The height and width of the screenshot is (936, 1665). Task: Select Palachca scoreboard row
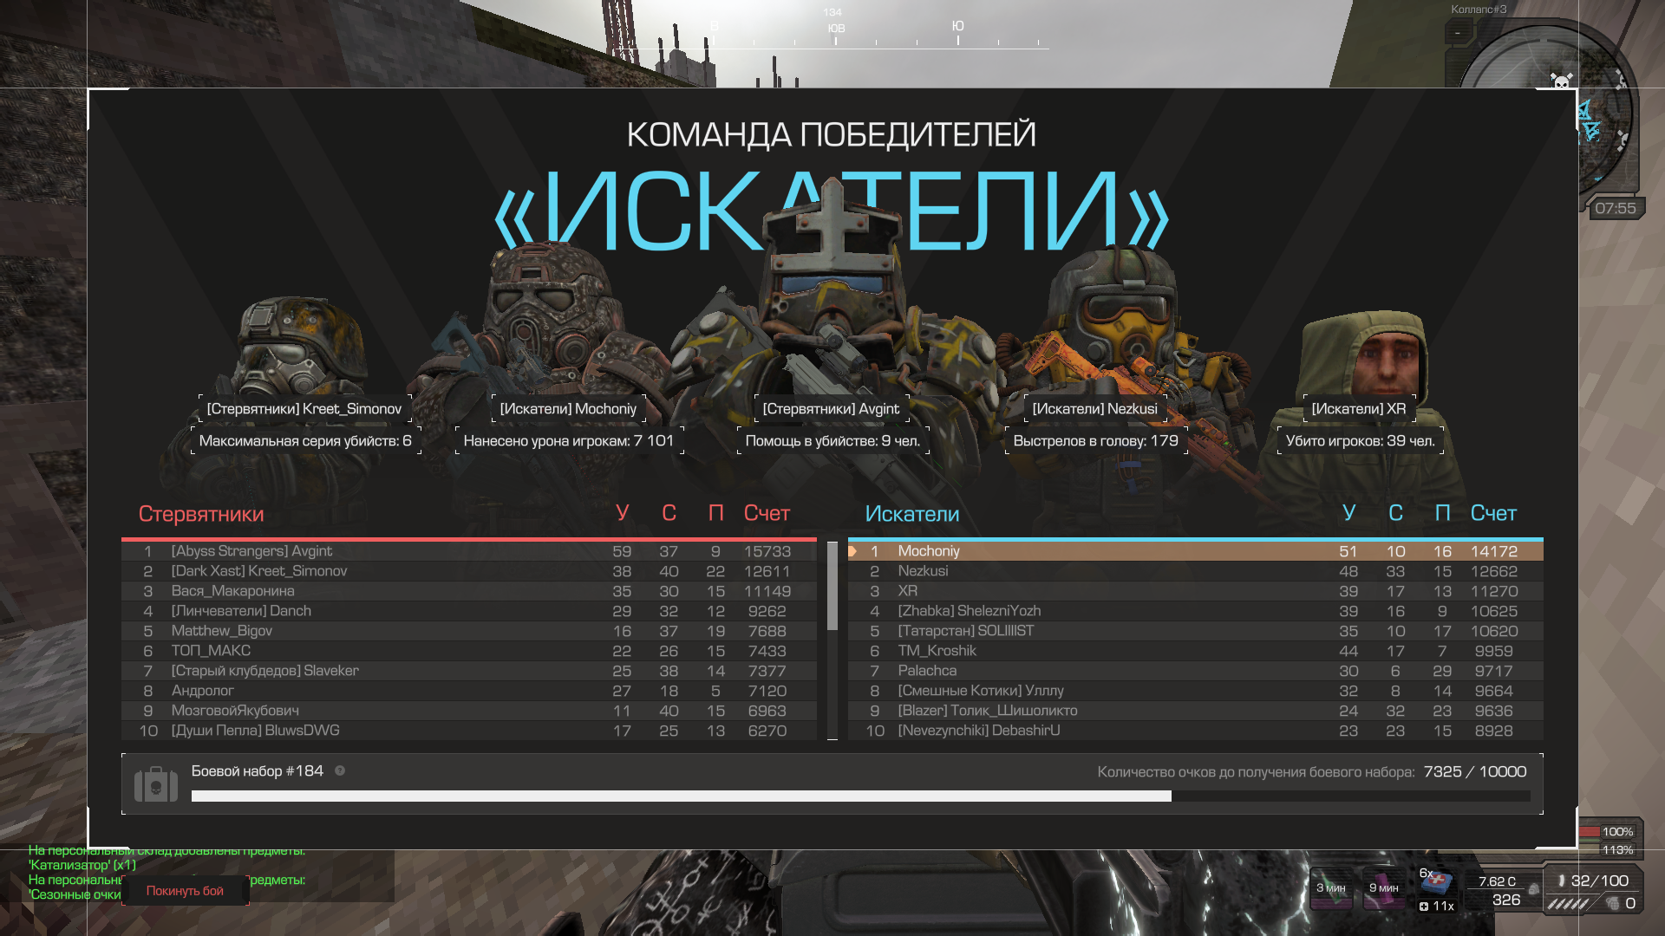(1196, 671)
